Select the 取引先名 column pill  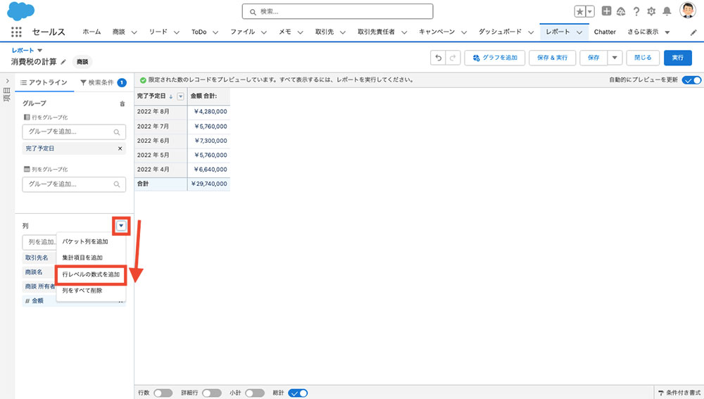coord(39,258)
